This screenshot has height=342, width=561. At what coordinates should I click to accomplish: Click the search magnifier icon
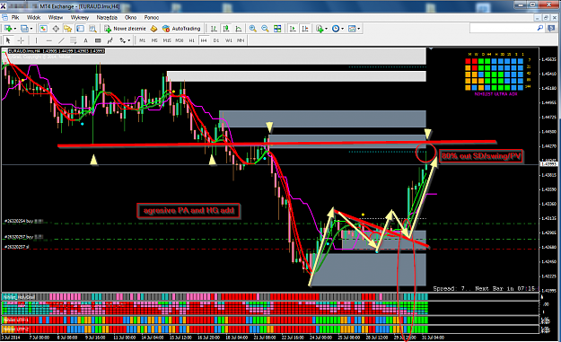click(x=539, y=28)
